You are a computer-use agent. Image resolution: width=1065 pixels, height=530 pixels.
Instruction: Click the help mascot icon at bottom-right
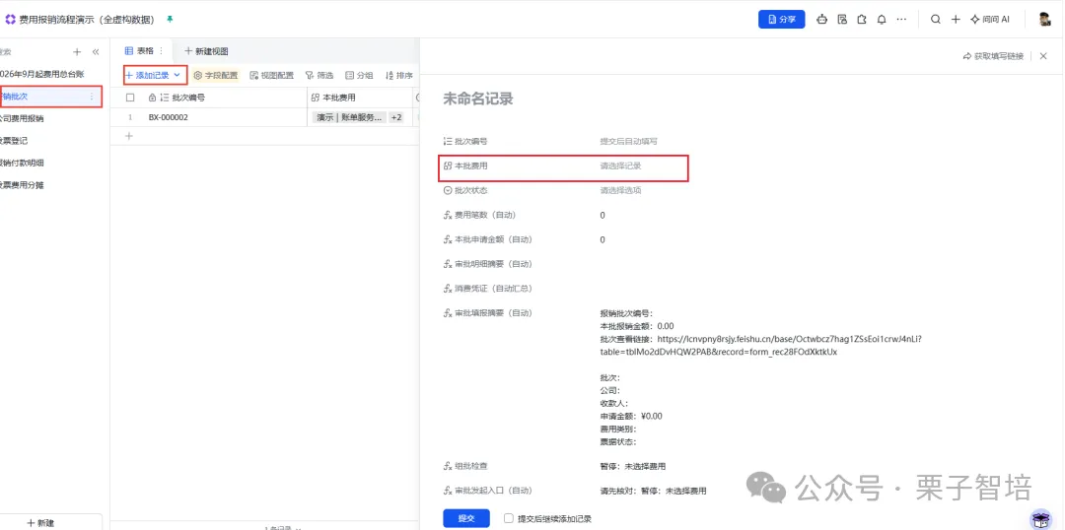1040,518
